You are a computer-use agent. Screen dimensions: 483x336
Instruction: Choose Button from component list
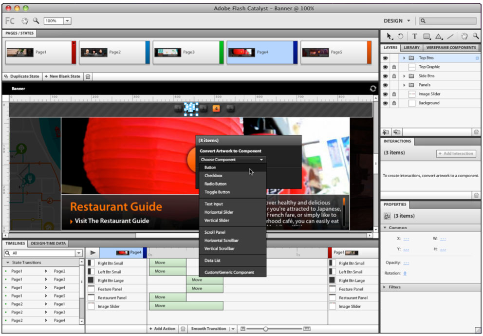pos(233,168)
